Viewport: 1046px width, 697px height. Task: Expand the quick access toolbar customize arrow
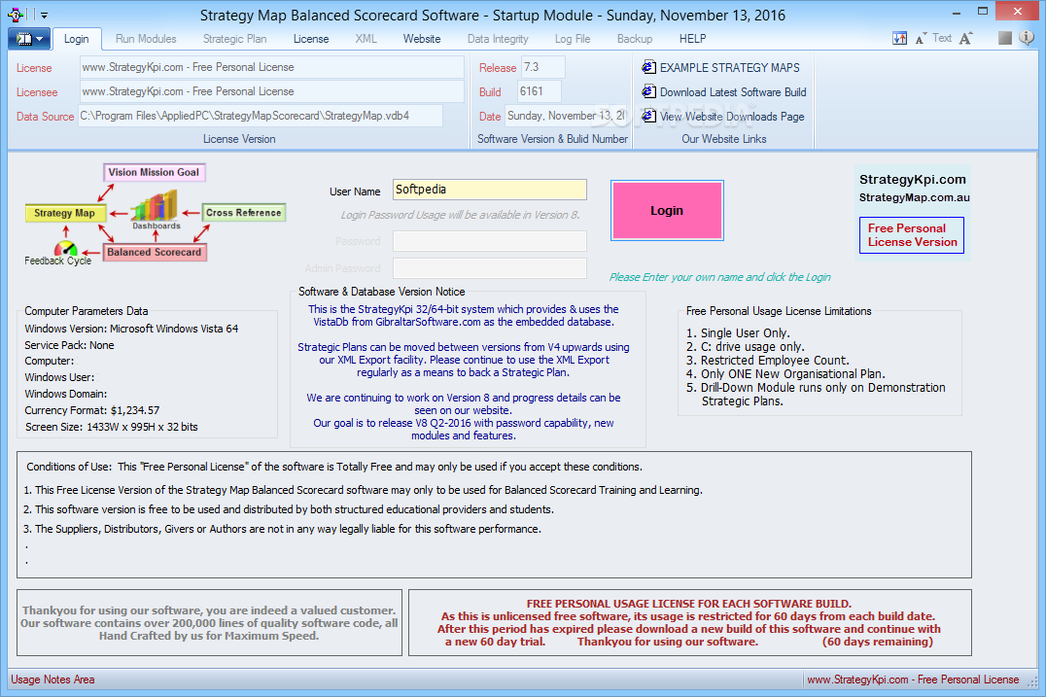[44, 15]
